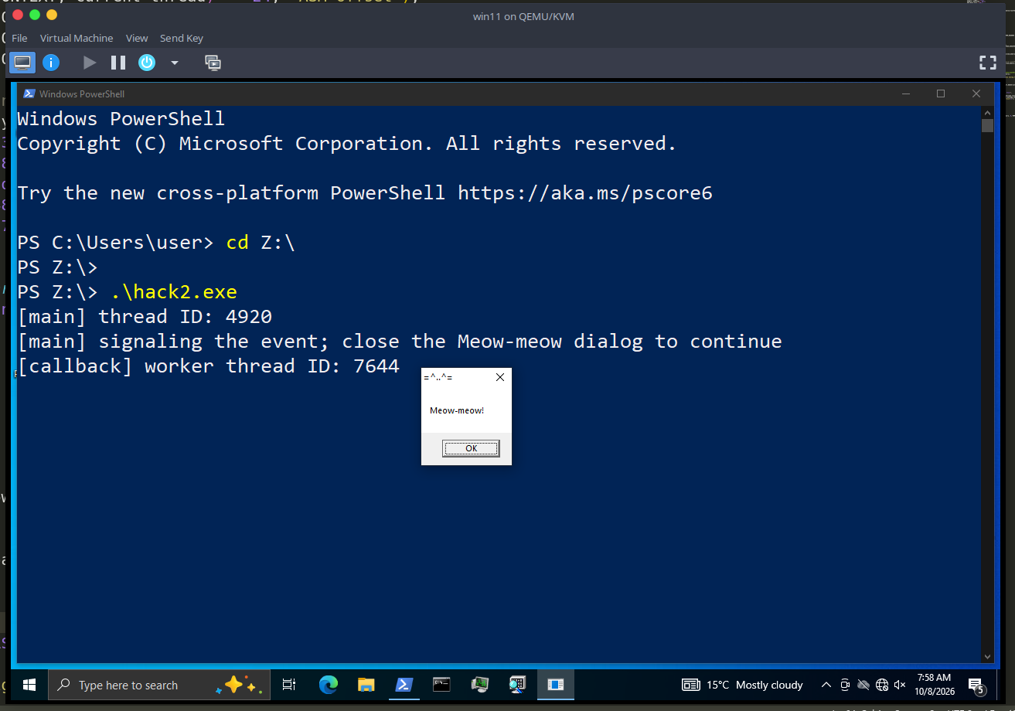Pause the virtual machine
The image size is (1015, 711).
(118, 63)
